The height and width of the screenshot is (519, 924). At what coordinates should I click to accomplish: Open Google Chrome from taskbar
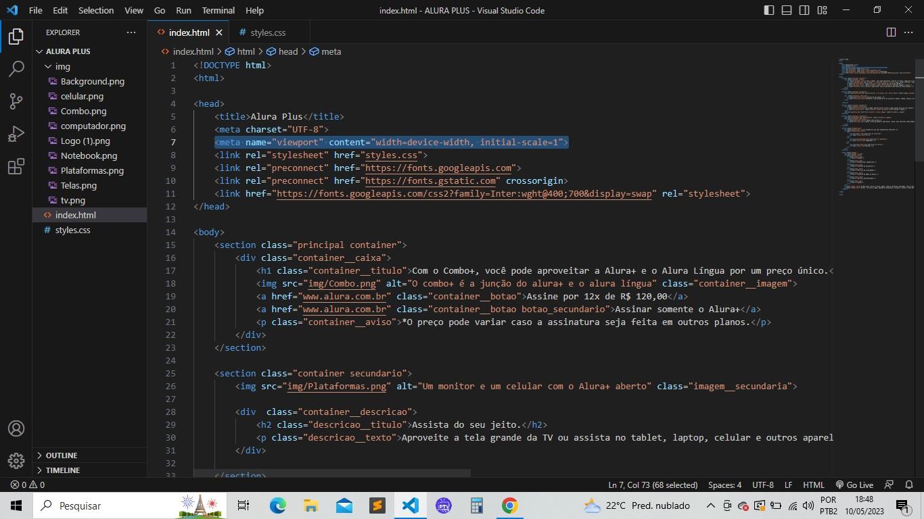coord(509,505)
